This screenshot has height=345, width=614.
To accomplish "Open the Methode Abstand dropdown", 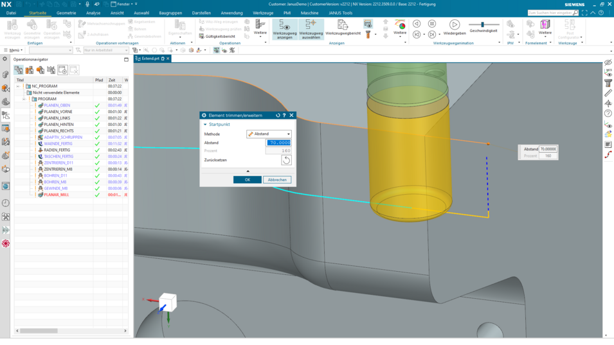I will (269, 134).
